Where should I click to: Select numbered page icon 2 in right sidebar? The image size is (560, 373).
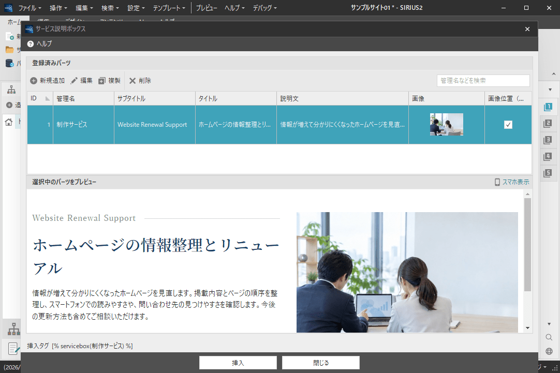(x=548, y=124)
